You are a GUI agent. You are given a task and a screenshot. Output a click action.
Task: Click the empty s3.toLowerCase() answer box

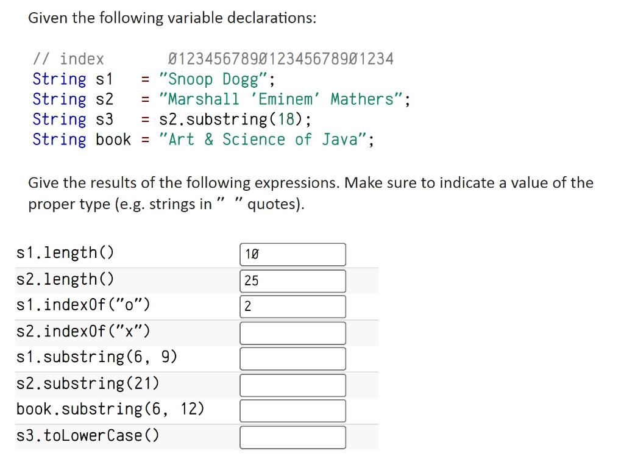pos(292,436)
